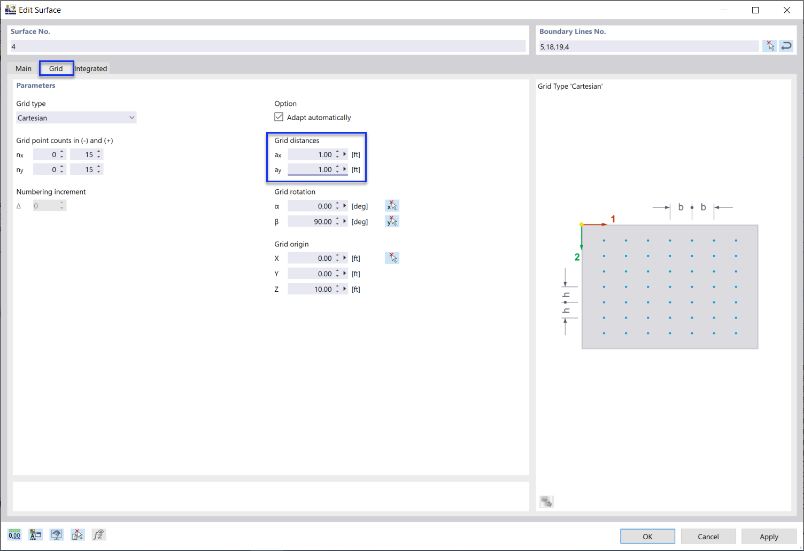
Task: Open the rendering view icon
Action: pyautogui.click(x=56, y=534)
